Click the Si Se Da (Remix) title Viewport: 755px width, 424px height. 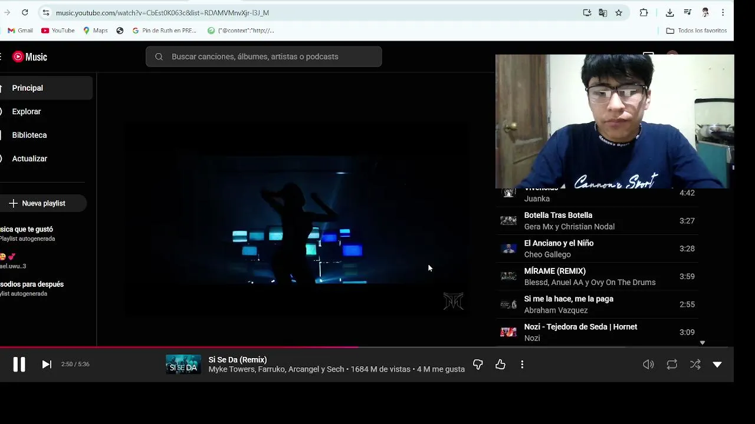coord(238,360)
